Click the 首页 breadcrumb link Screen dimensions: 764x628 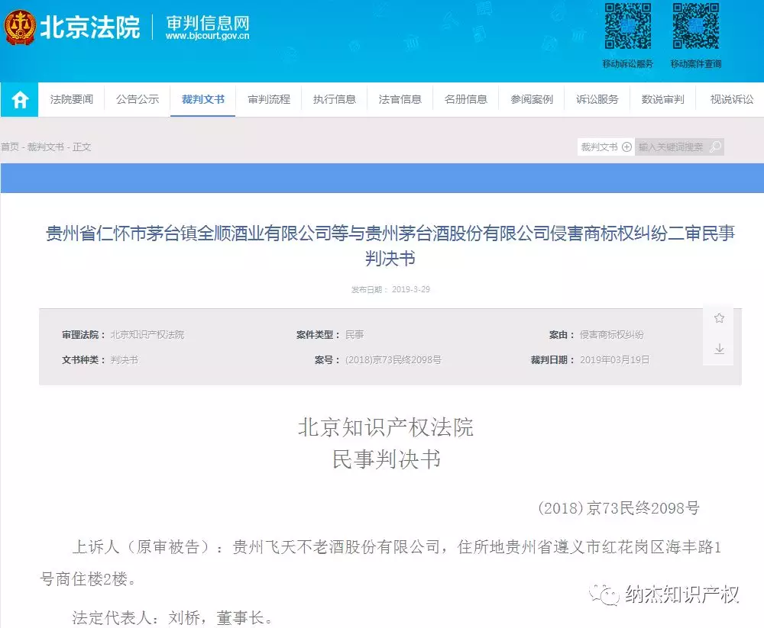tap(10, 147)
